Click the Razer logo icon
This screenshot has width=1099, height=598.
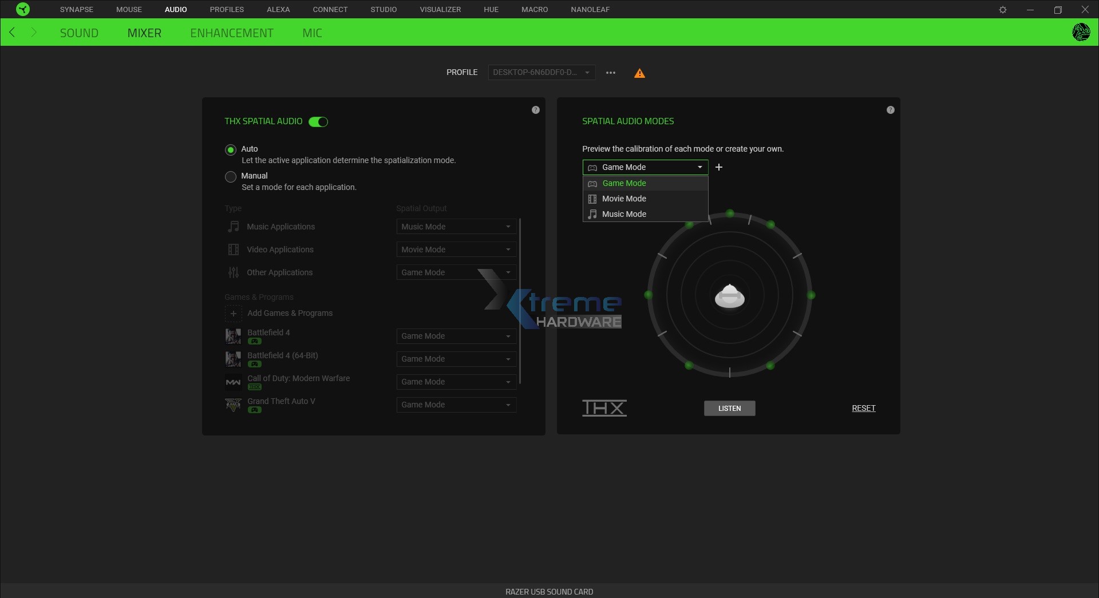pyautogui.click(x=22, y=9)
